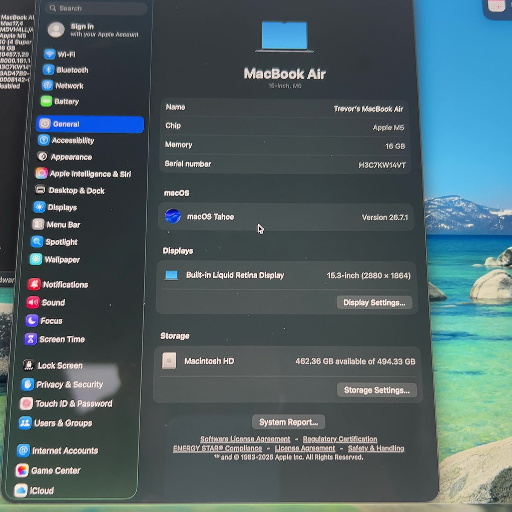Click the Display Settings… button
The height and width of the screenshot is (512, 512).
pos(374,303)
